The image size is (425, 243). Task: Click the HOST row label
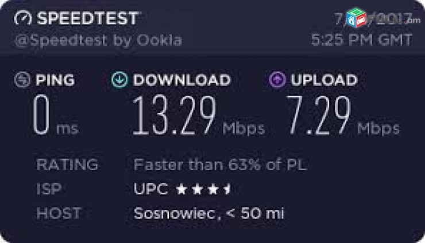[59, 213]
